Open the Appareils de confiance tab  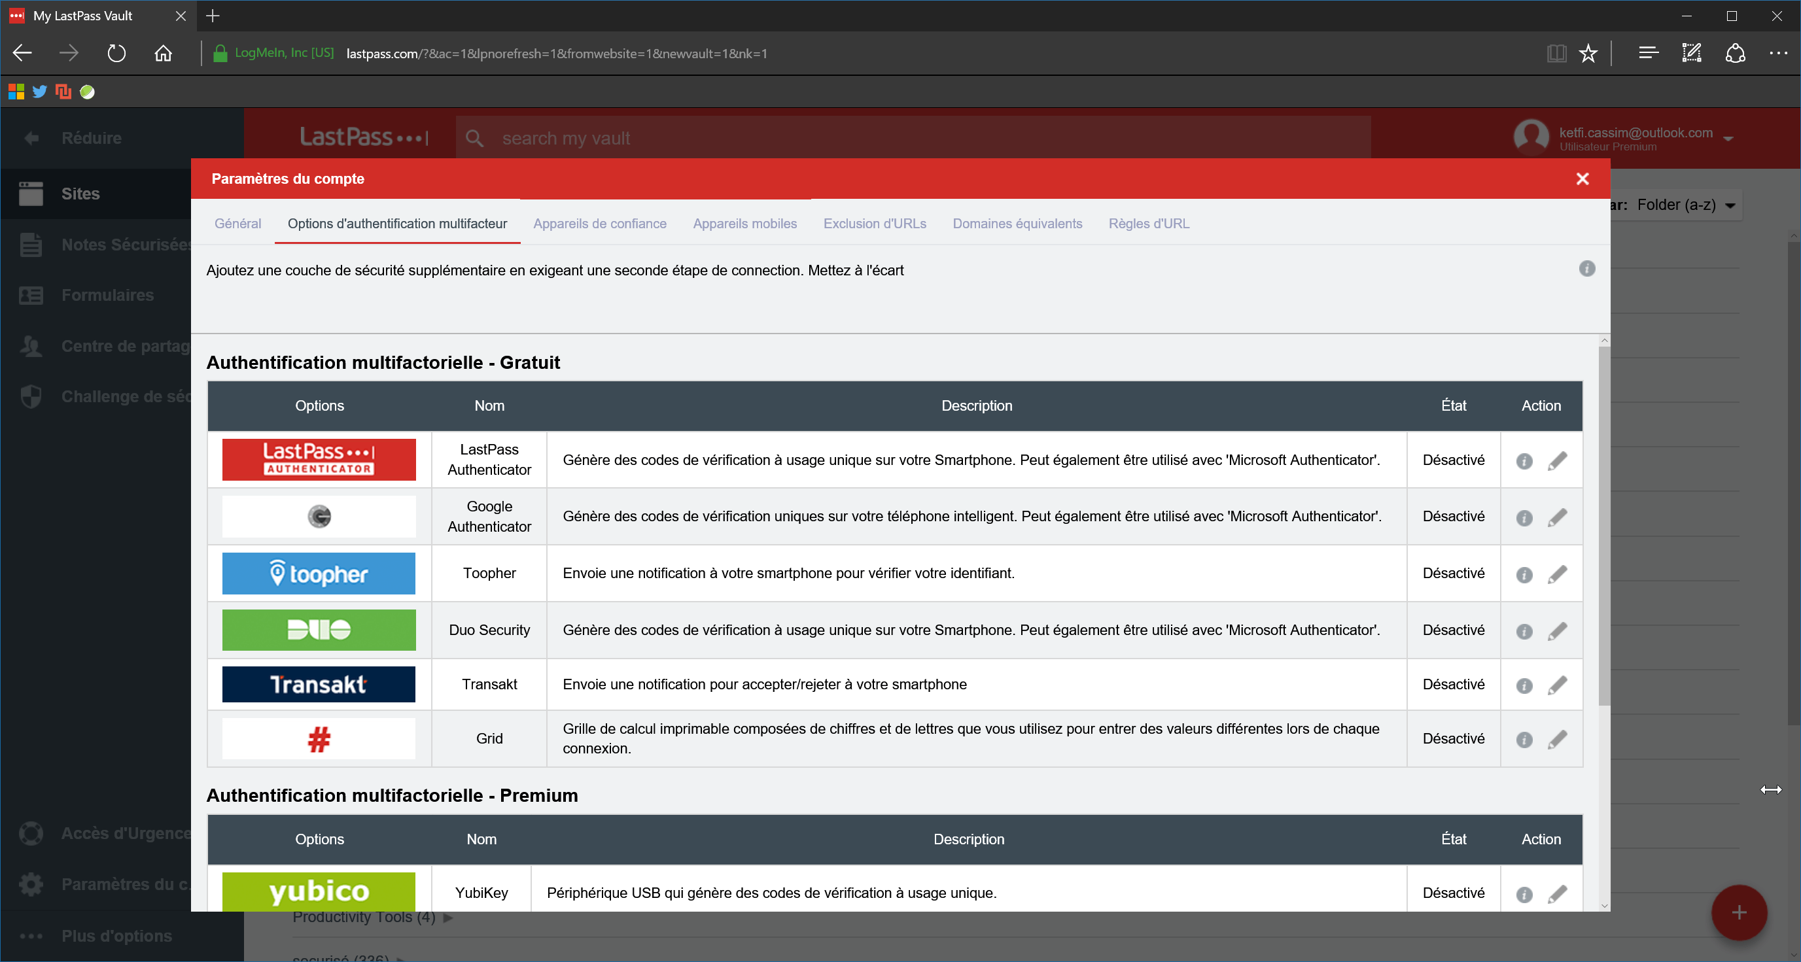600,224
